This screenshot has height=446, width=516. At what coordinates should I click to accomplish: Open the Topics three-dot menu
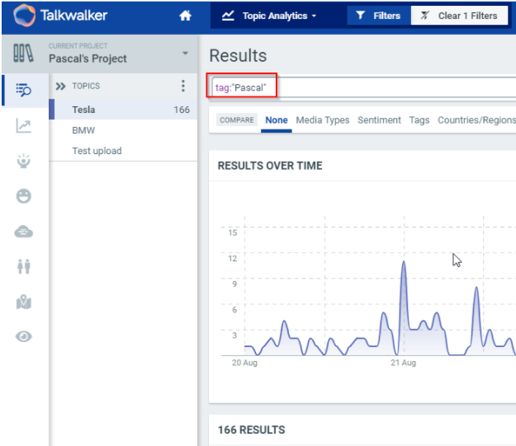coord(183,86)
